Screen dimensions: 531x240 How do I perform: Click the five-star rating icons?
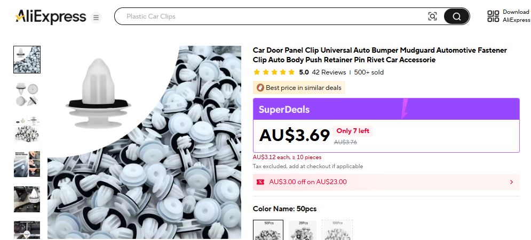[274, 72]
